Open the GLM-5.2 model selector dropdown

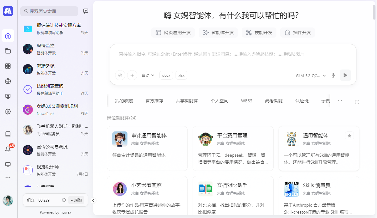[x=311, y=76]
